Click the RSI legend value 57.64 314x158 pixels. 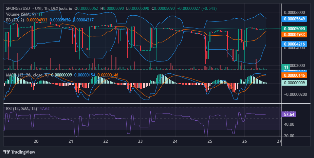(44, 109)
